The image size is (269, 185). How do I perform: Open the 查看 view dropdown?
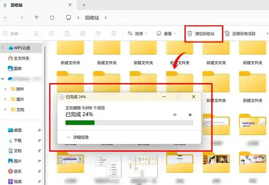(166, 34)
